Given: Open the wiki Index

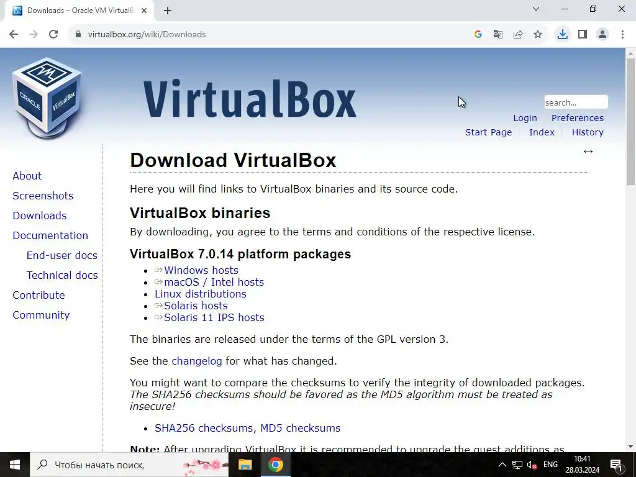Looking at the screenshot, I should coord(542,132).
